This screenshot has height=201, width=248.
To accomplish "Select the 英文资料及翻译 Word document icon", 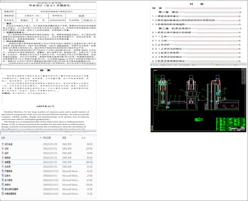I will pos(3,189).
